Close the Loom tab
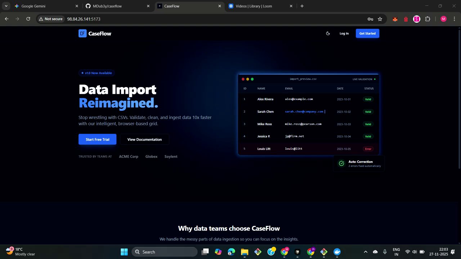Viewport: 461px width, 259px height. click(291, 6)
